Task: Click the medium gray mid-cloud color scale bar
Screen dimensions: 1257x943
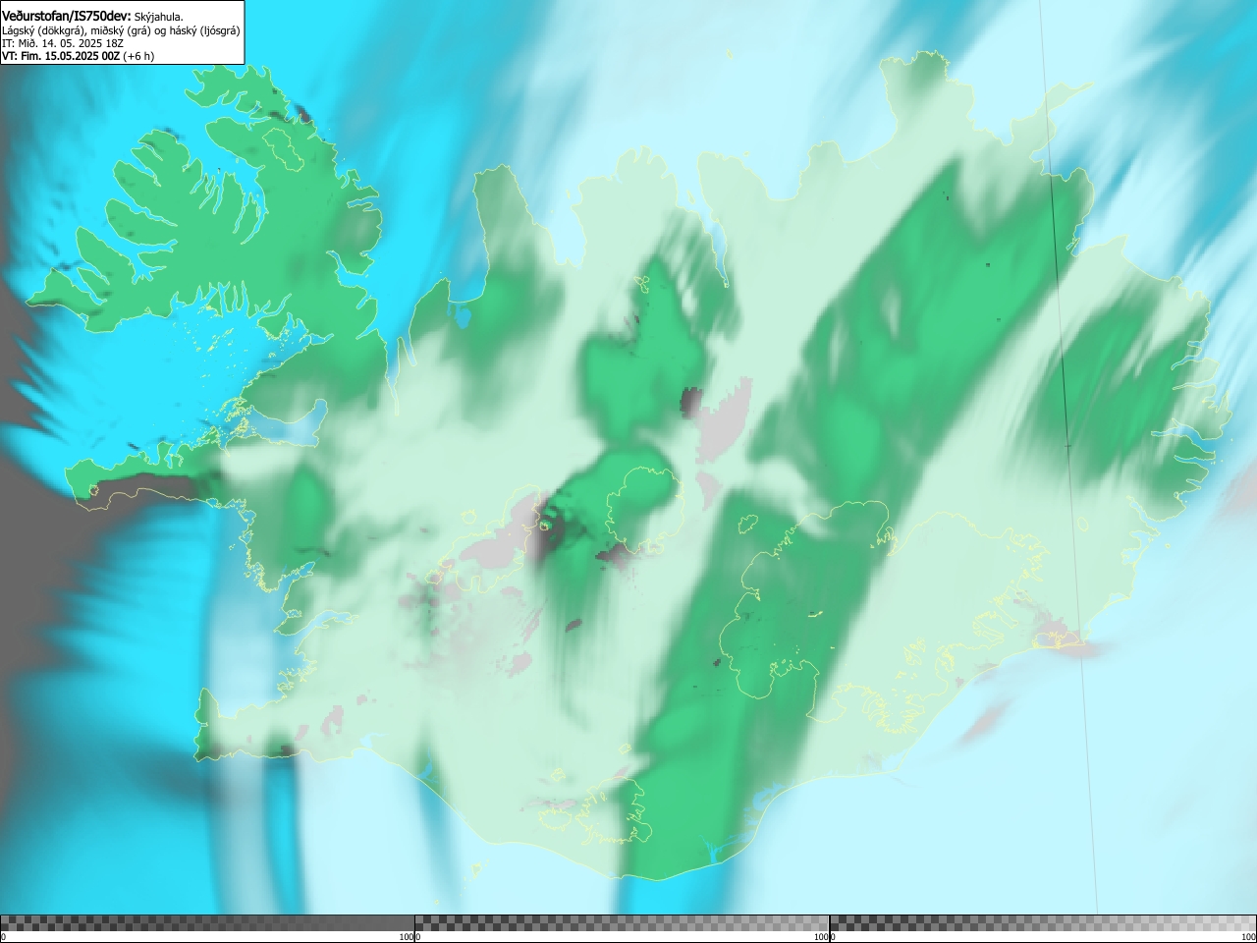Action: click(622, 923)
